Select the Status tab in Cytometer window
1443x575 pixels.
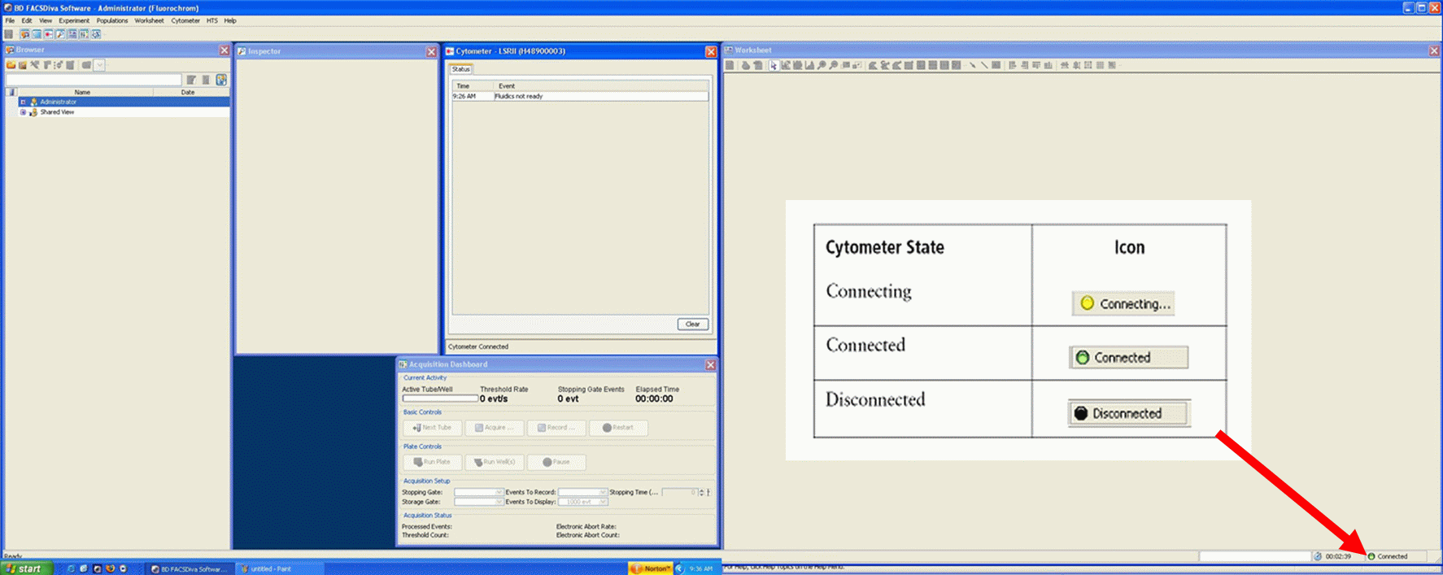(461, 69)
